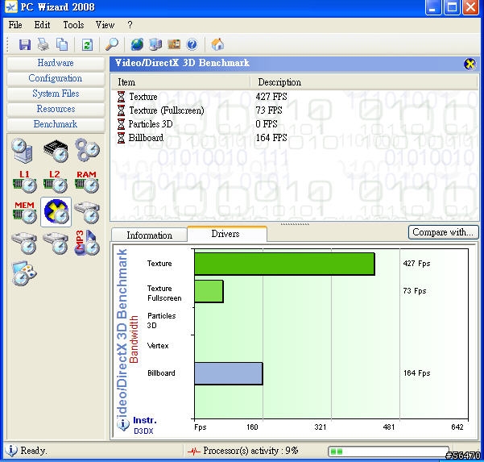Image resolution: width=484 pixels, height=462 pixels.
Task: Open the System Files section
Action: click(x=56, y=94)
